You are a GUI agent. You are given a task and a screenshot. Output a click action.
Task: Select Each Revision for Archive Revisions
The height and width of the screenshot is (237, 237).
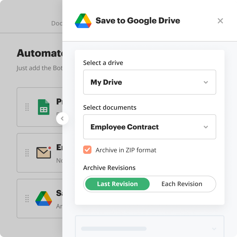coord(182,184)
